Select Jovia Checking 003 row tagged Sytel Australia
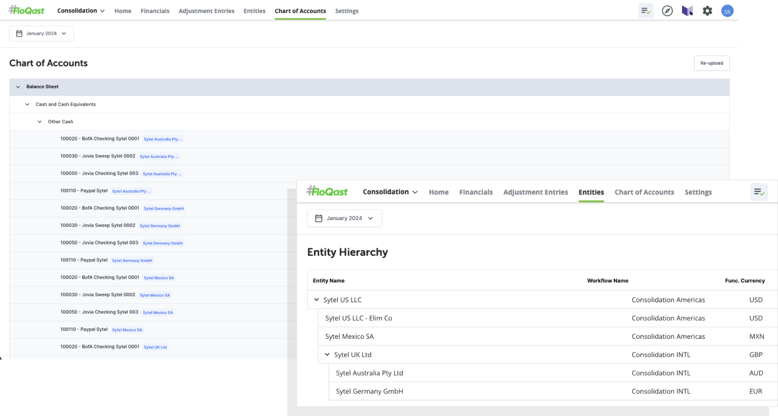Image resolution: width=778 pixels, height=416 pixels. 369,174
